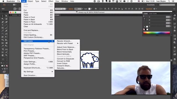Click the Illustrator Ai logo icon
Image resolution: width=177 pixels, height=99 pixels.
click(4, 5)
